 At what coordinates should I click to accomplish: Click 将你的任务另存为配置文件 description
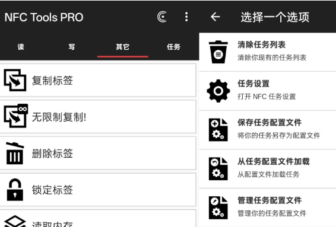pyautogui.click(x=278, y=136)
